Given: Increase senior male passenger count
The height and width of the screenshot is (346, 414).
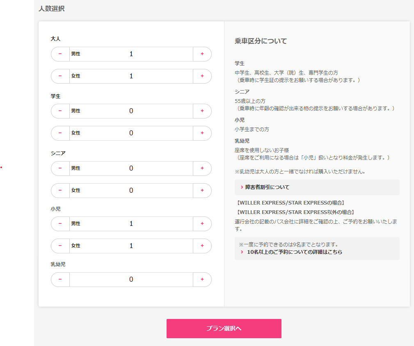Looking at the screenshot, I should [202, 168].
